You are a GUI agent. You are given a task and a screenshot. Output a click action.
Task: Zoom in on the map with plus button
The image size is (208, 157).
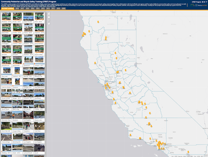click(49, 13)
